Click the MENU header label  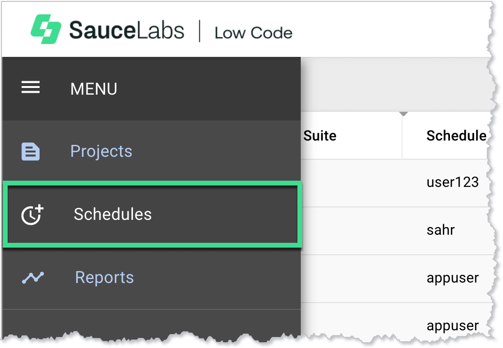click(x=94, y=89)
